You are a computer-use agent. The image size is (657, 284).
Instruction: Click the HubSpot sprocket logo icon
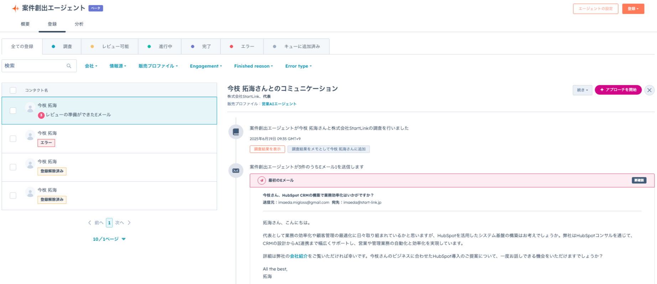[x=15, y=8]
